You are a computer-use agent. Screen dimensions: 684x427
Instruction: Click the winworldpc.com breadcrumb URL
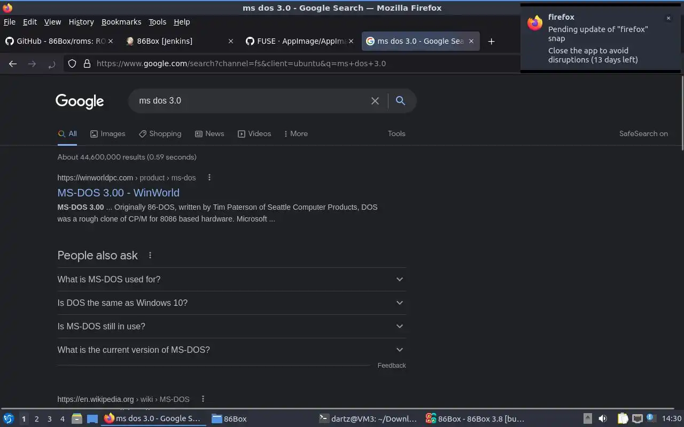(127, 178)
